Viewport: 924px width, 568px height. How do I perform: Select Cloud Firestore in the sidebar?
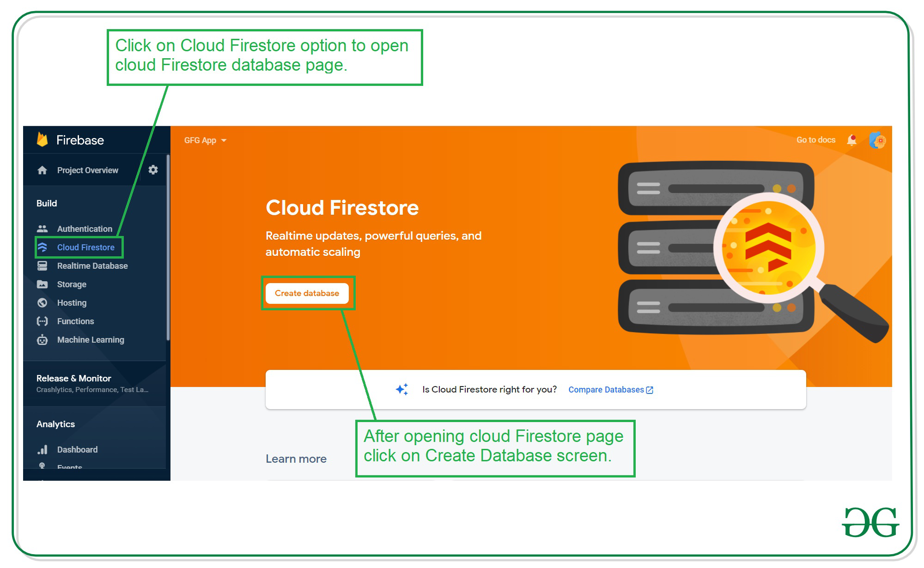click(85, 248)
